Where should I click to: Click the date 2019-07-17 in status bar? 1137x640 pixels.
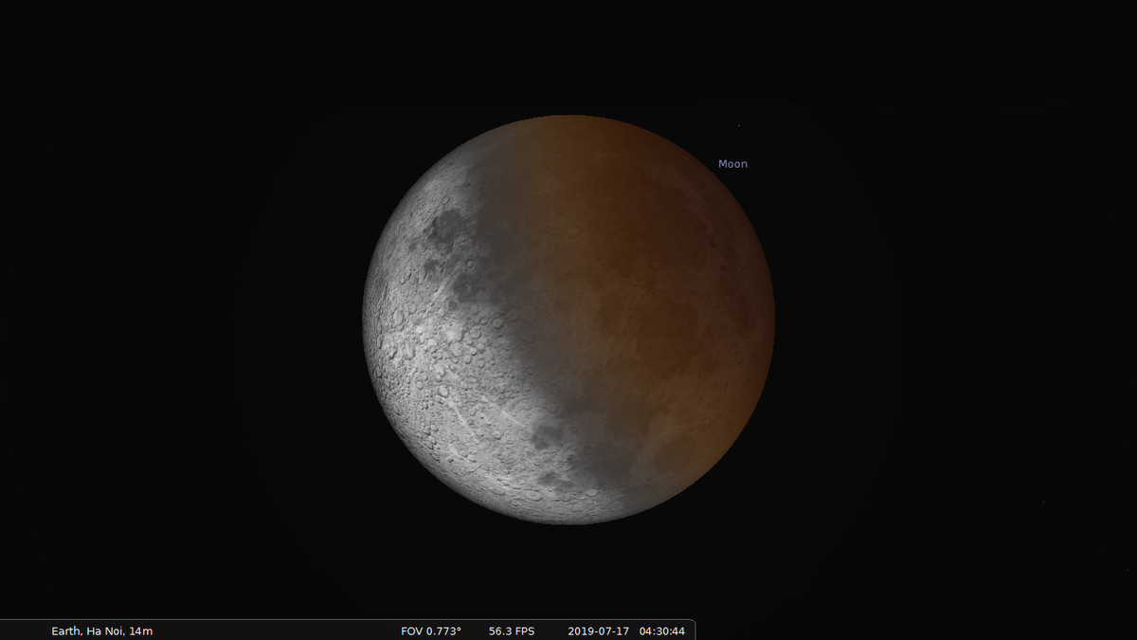[x=599, y=631]
